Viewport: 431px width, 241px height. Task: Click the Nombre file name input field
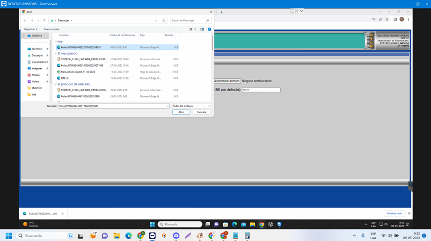click(112, 106)
